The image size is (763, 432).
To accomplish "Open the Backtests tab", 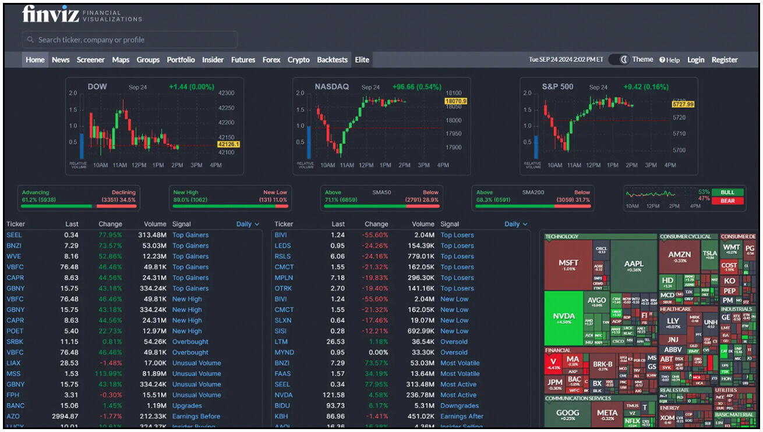I will (332, 60).
